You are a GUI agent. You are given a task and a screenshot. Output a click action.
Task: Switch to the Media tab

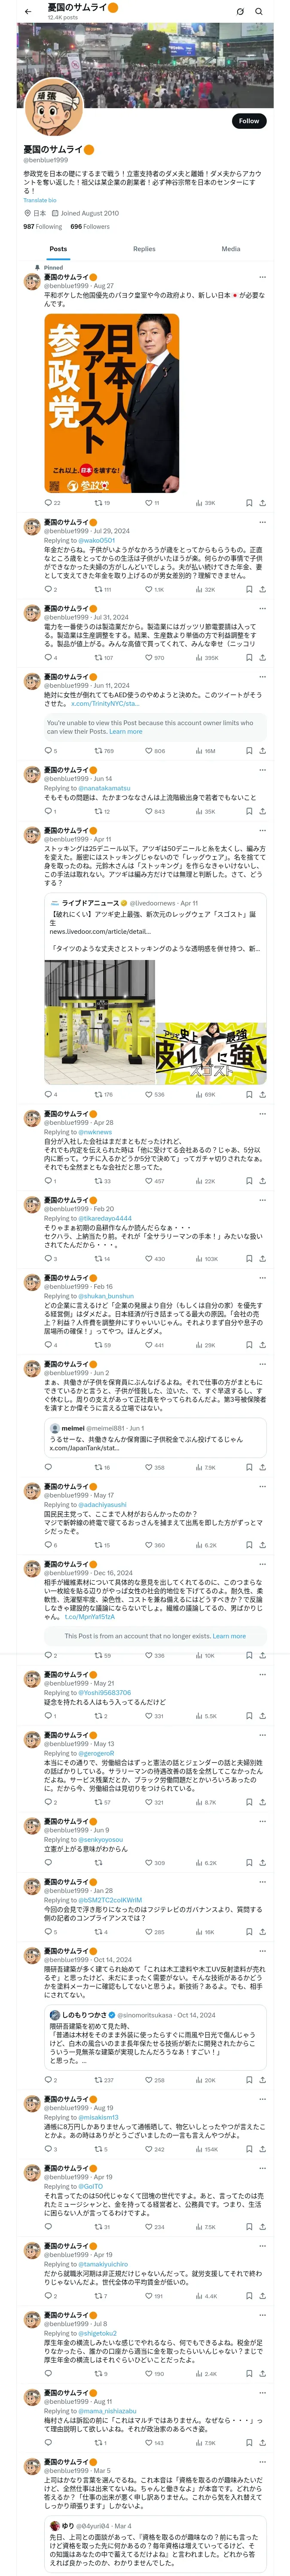231,249
